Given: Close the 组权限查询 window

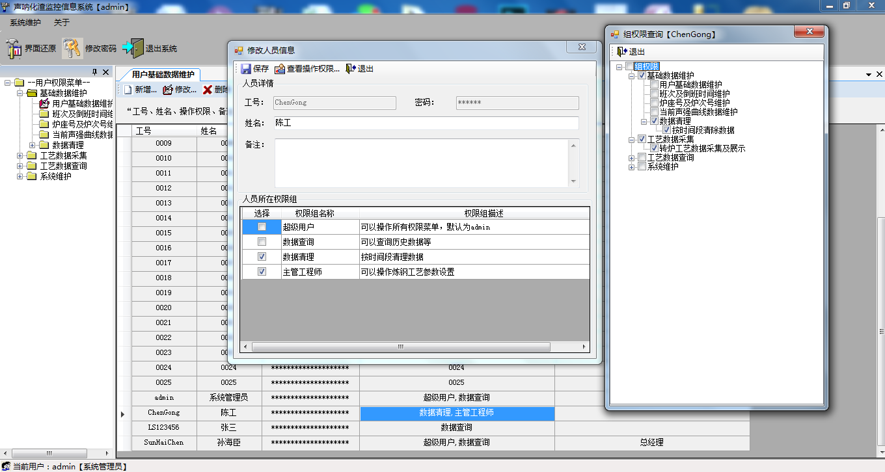Looking at the screenshot, I should pyautogui.click(x=810, y=32).
